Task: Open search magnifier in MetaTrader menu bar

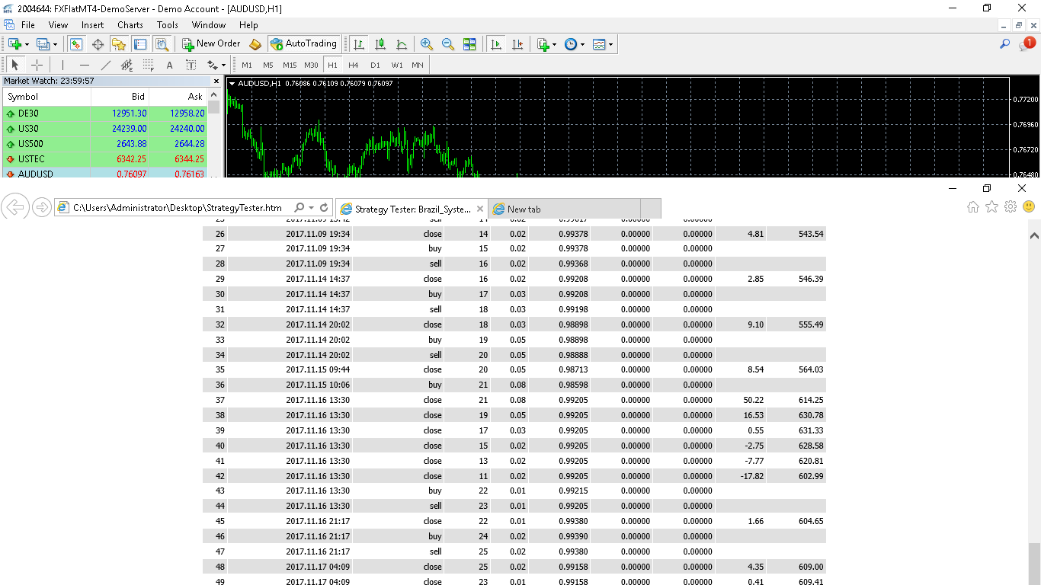Action: [1005, 44]
